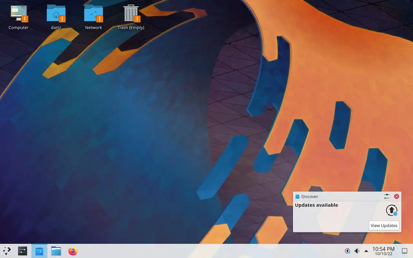Click the date 10/10/22 in panel
This screenshot has width=413, height=258.
tap(383, 254)
